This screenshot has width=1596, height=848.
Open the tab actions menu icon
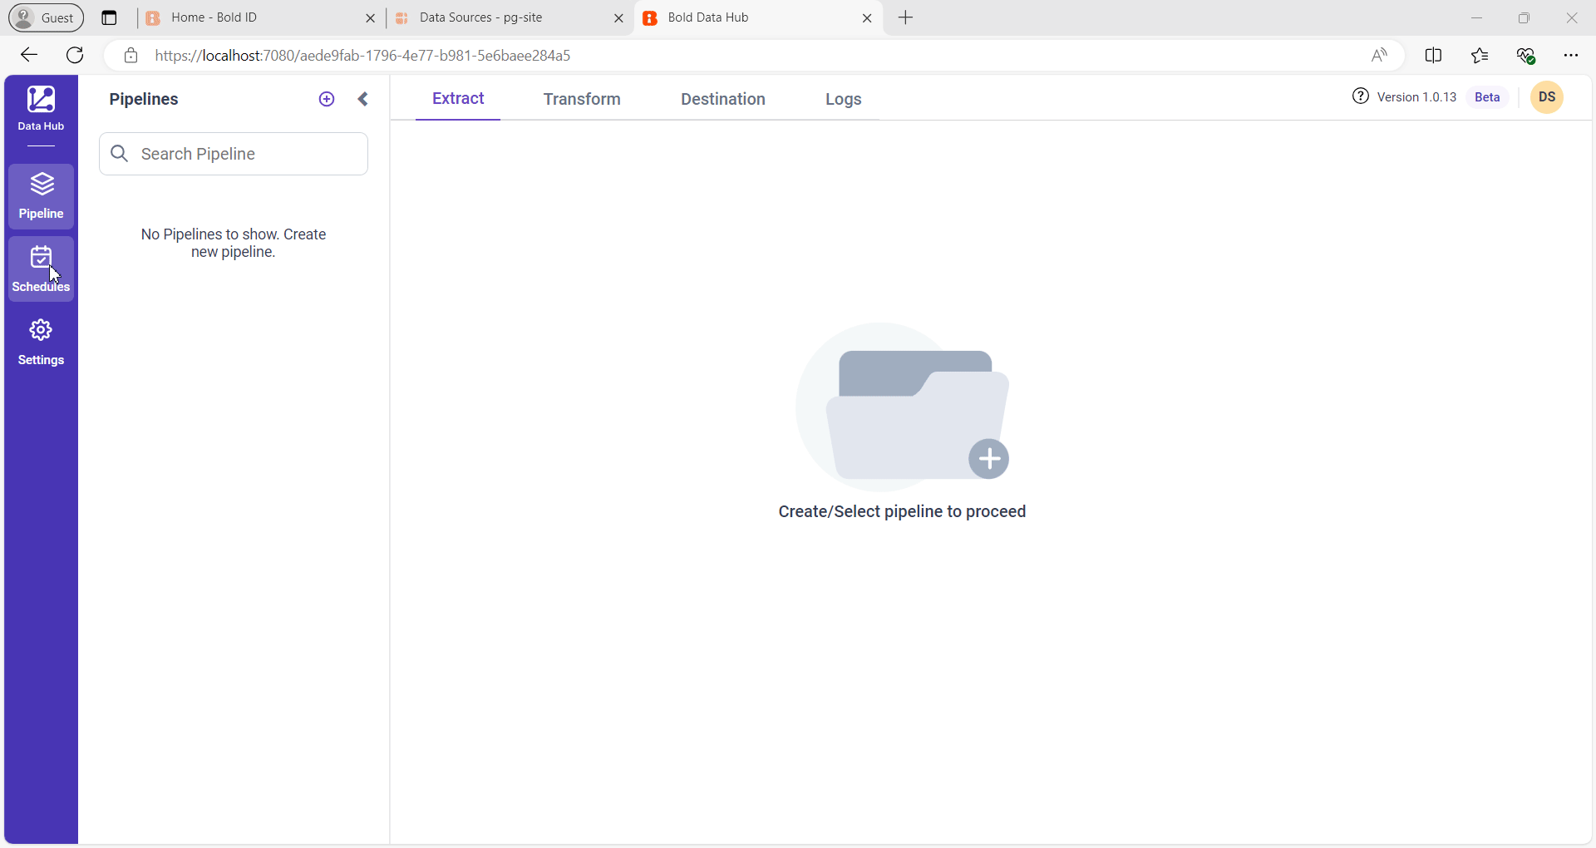pos(109,17)
